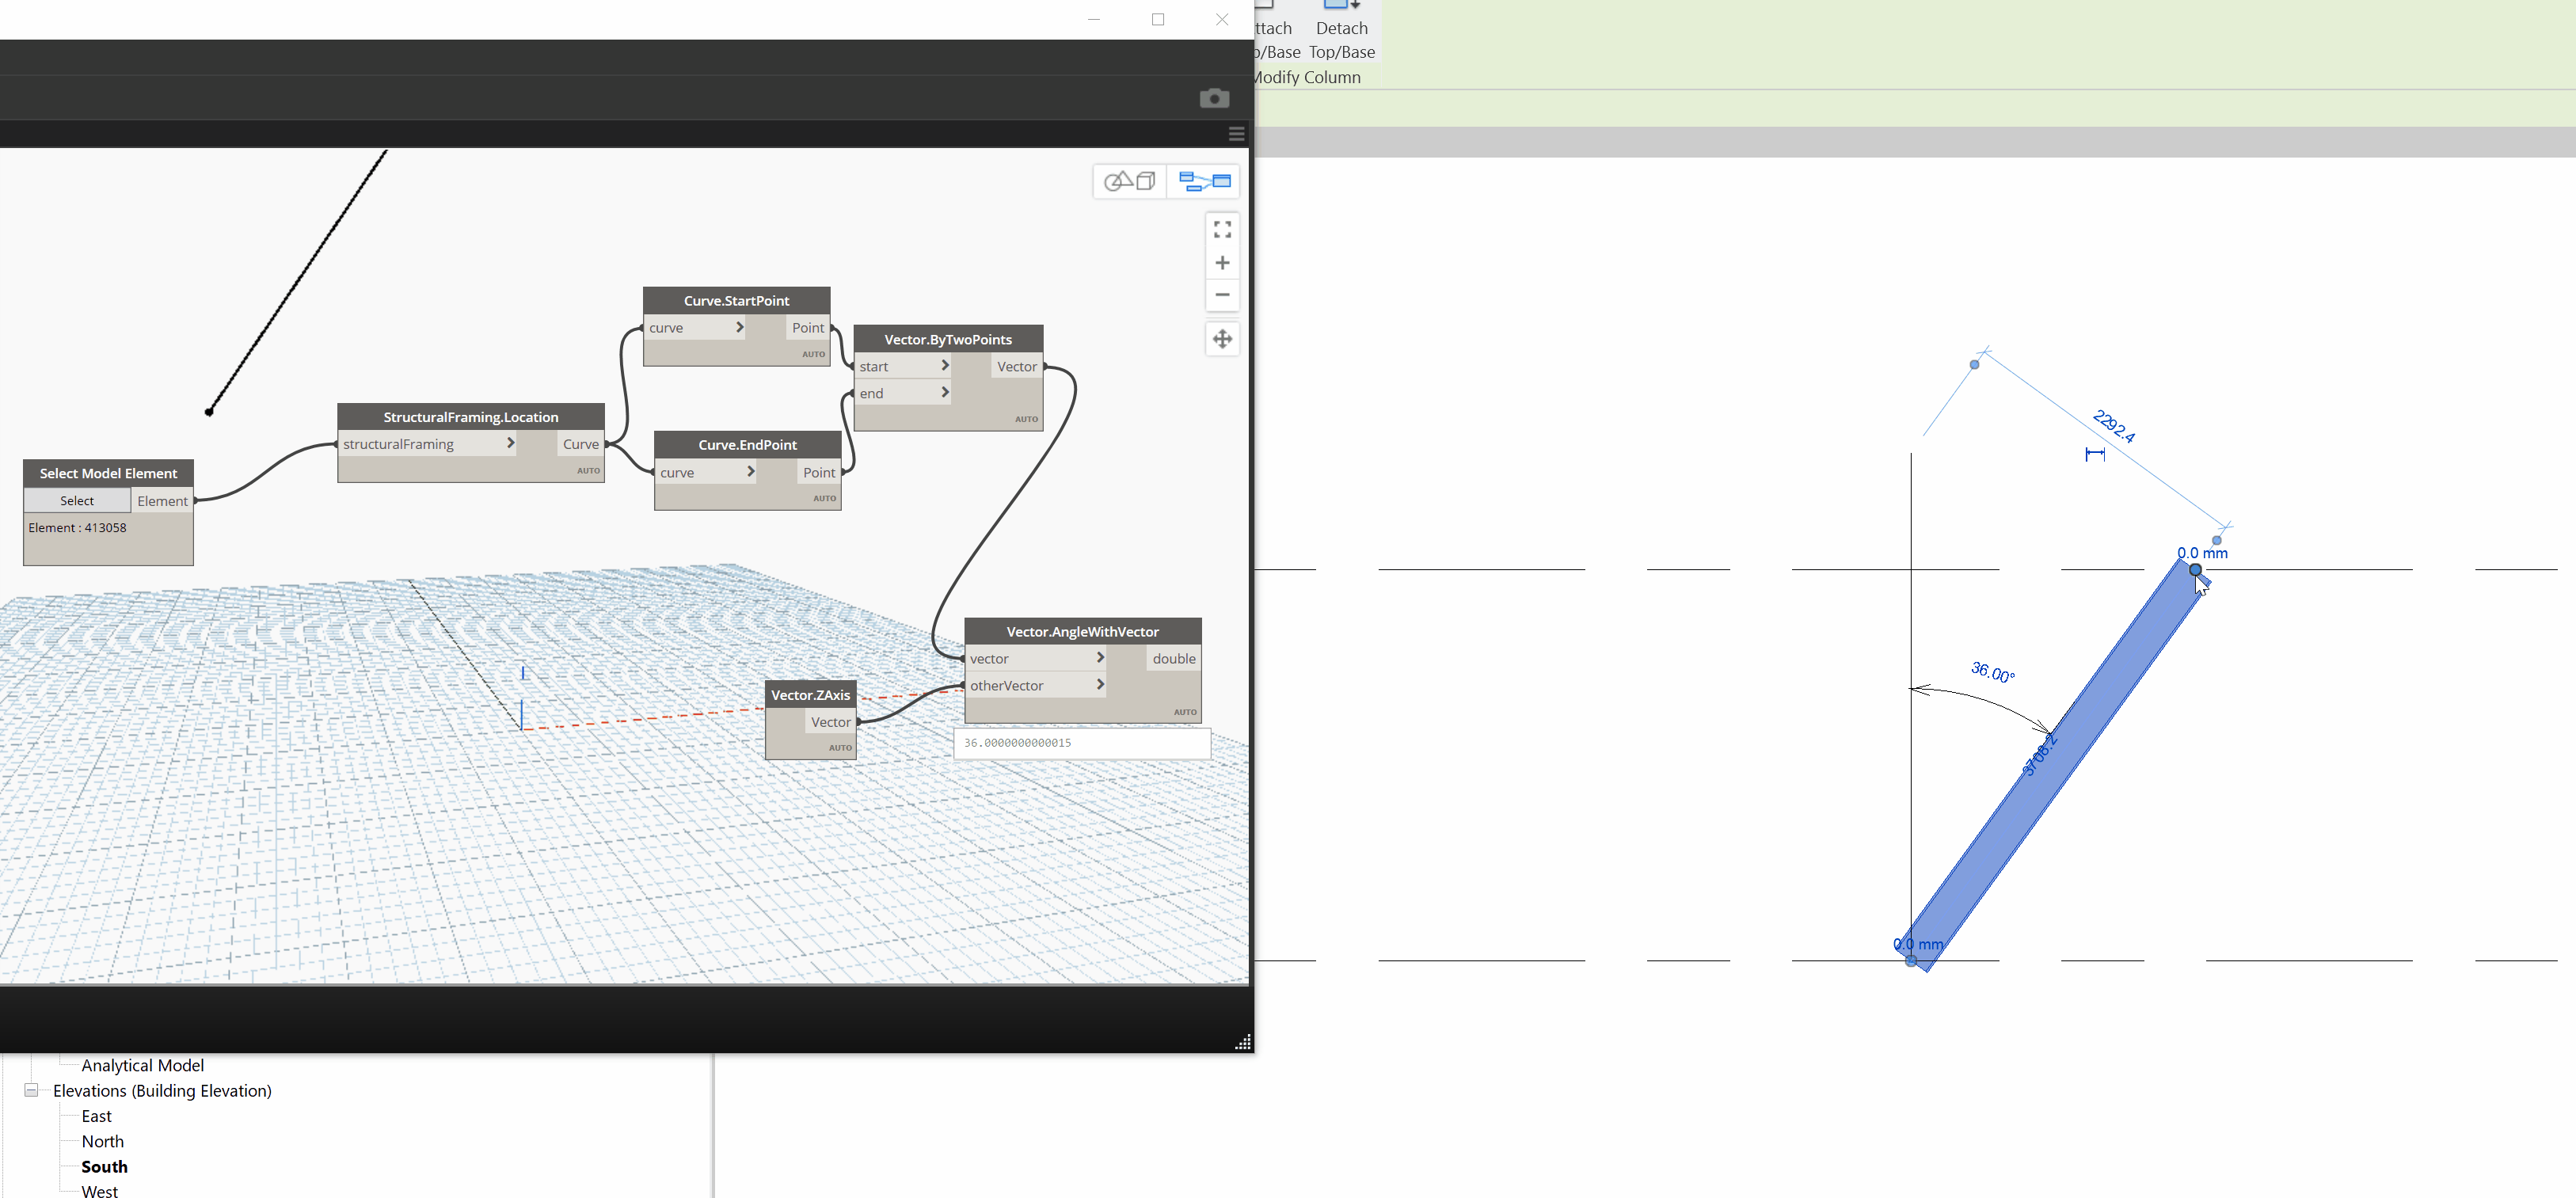This screenshot has height=1198, width=2576.
Task: Click the zoom to fit icon
Action: point(1222,230)
